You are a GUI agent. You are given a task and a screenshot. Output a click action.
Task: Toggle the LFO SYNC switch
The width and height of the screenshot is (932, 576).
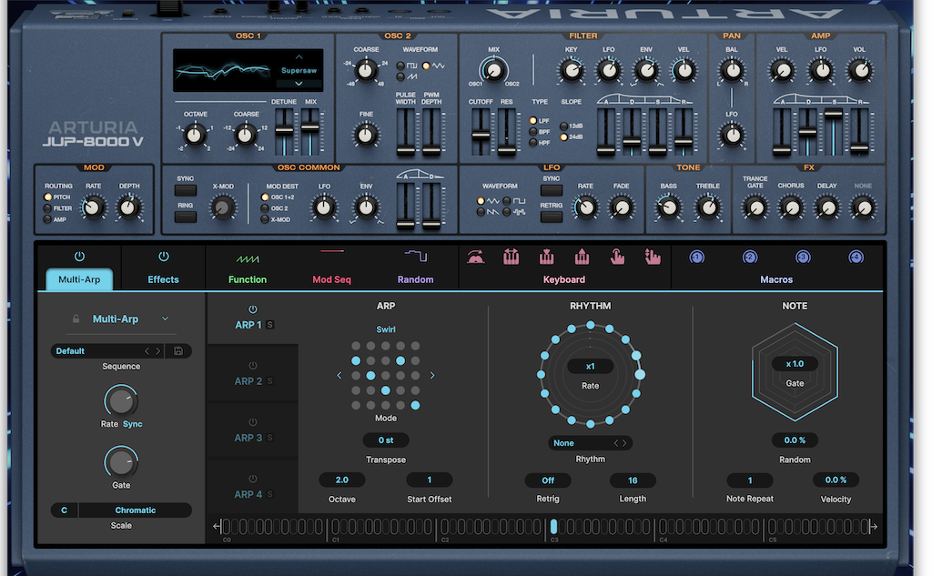pos(551,190)
